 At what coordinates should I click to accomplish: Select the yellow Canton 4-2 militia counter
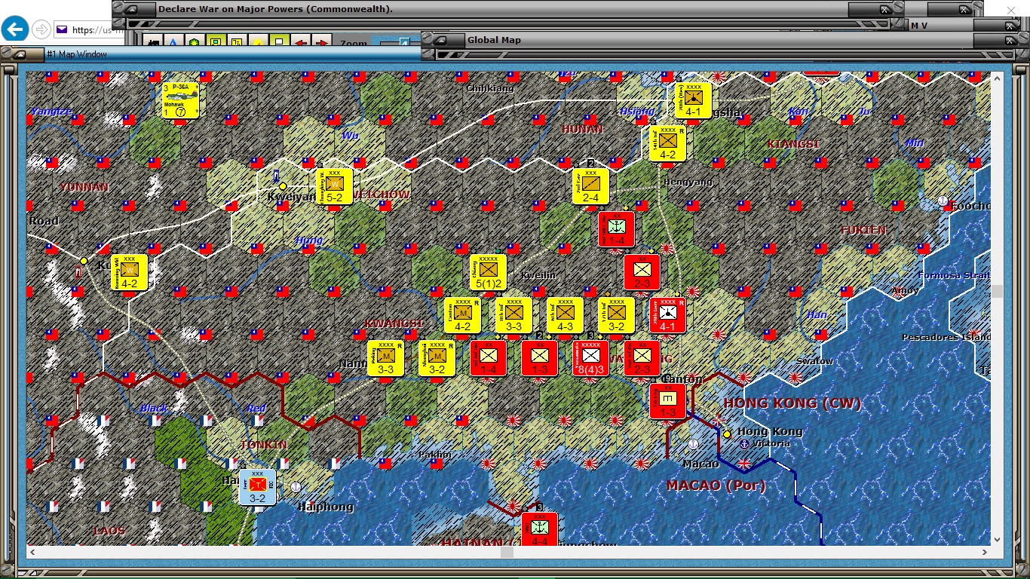point(463,315)
